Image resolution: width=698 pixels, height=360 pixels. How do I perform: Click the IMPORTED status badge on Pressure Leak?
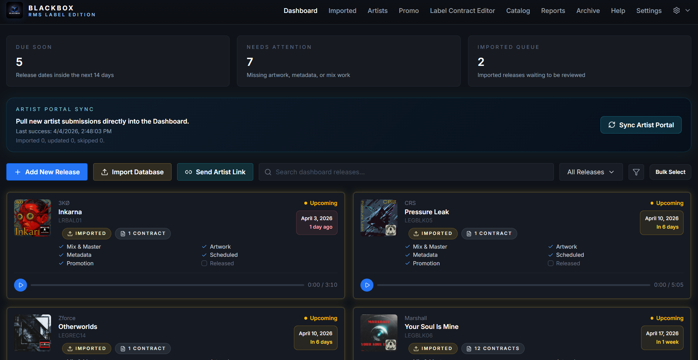click(x=433, y=233)
